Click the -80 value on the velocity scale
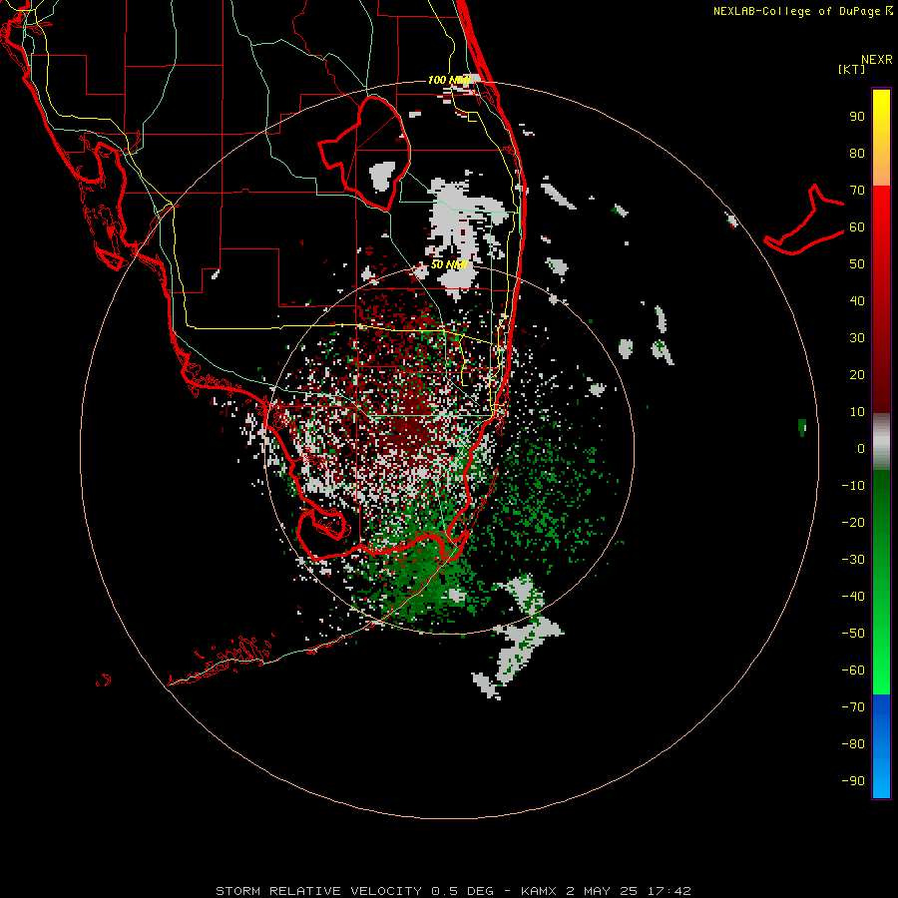Viewport: 898px width, 898px height. click(x=853, y=744)
